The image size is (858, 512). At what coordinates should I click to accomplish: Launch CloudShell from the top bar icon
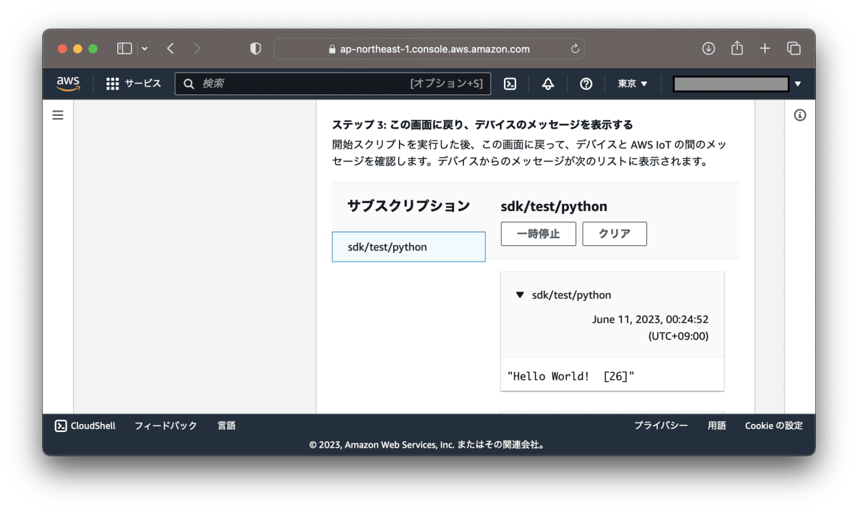click(511, 84)
